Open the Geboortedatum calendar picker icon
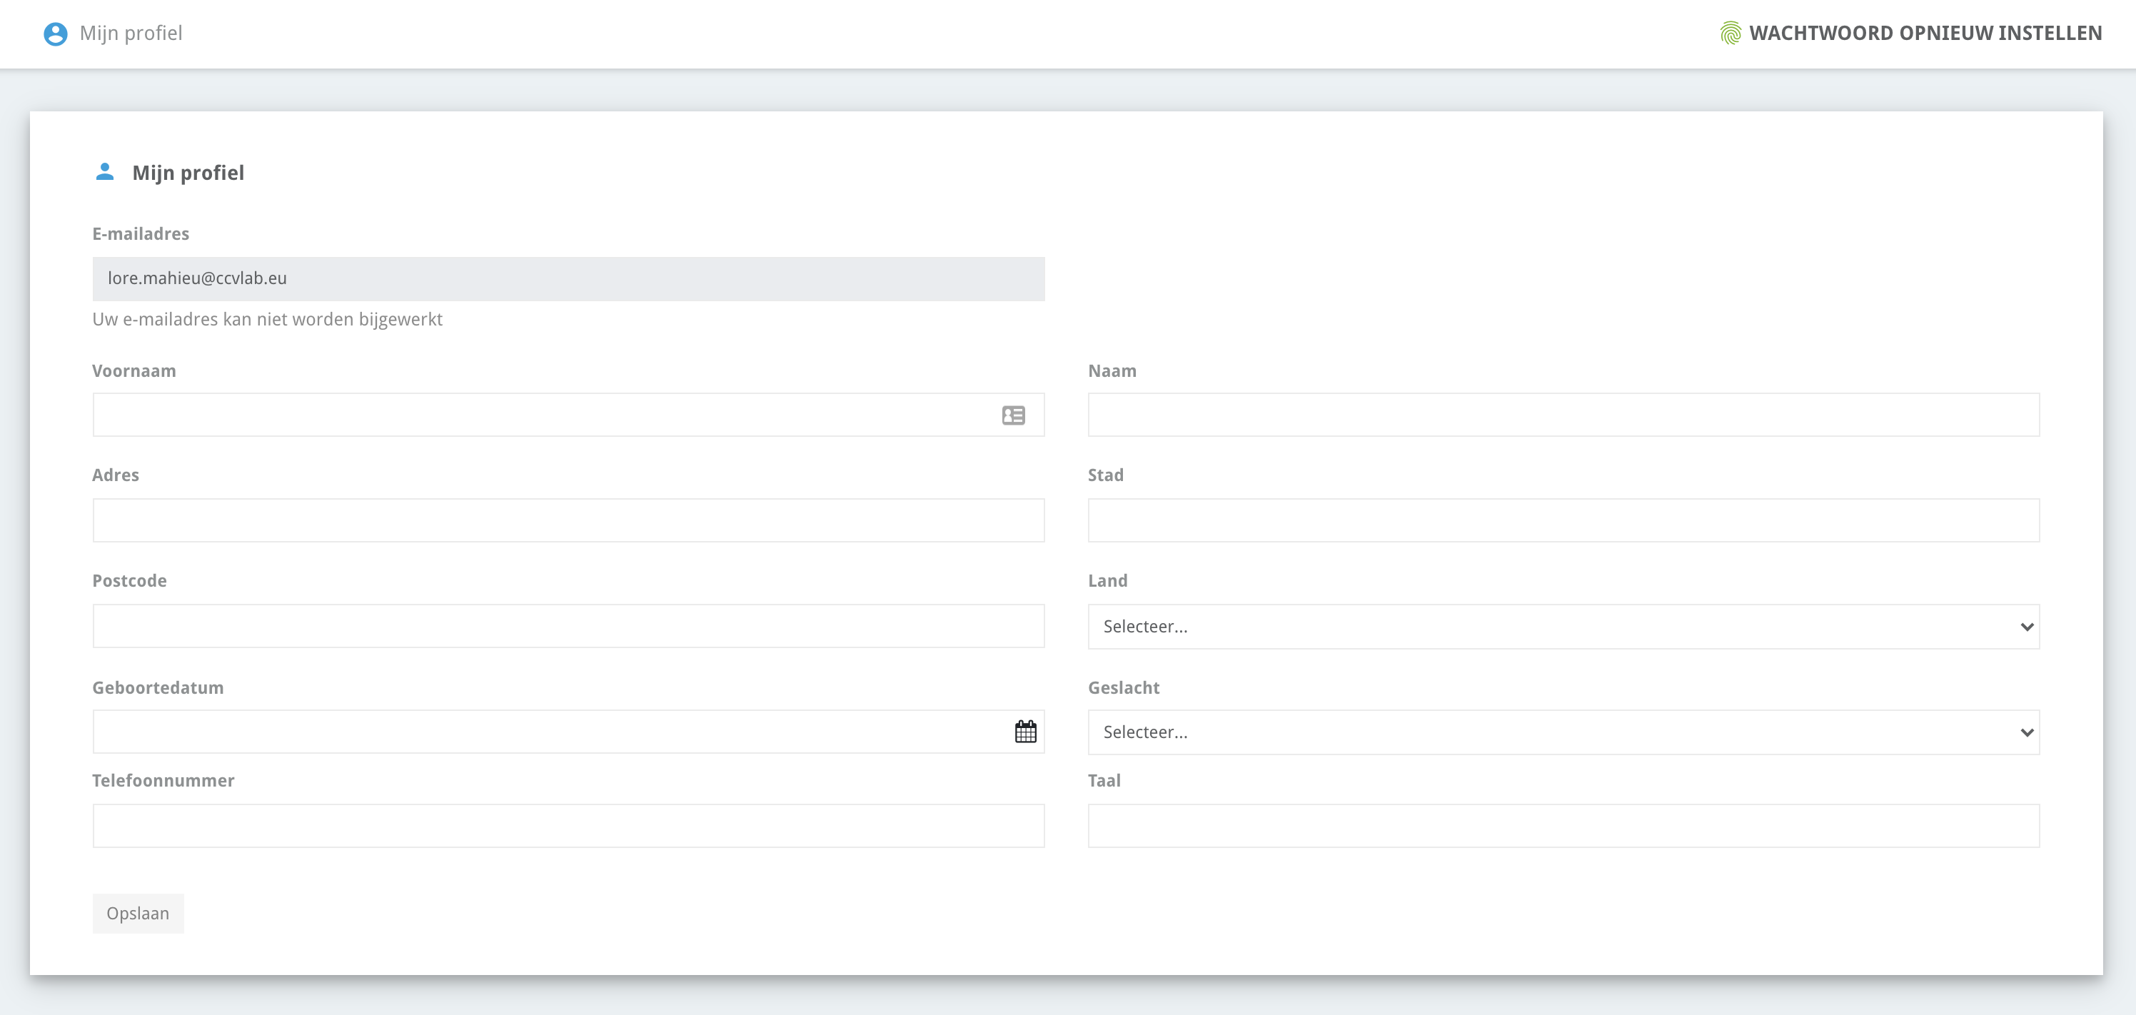Screen dimensions: 2136x1015 1025,732
